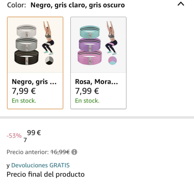Click the main 7,99 € price display
The height and width of the screenshot is (186, 194).
click(x=32, y=136)
